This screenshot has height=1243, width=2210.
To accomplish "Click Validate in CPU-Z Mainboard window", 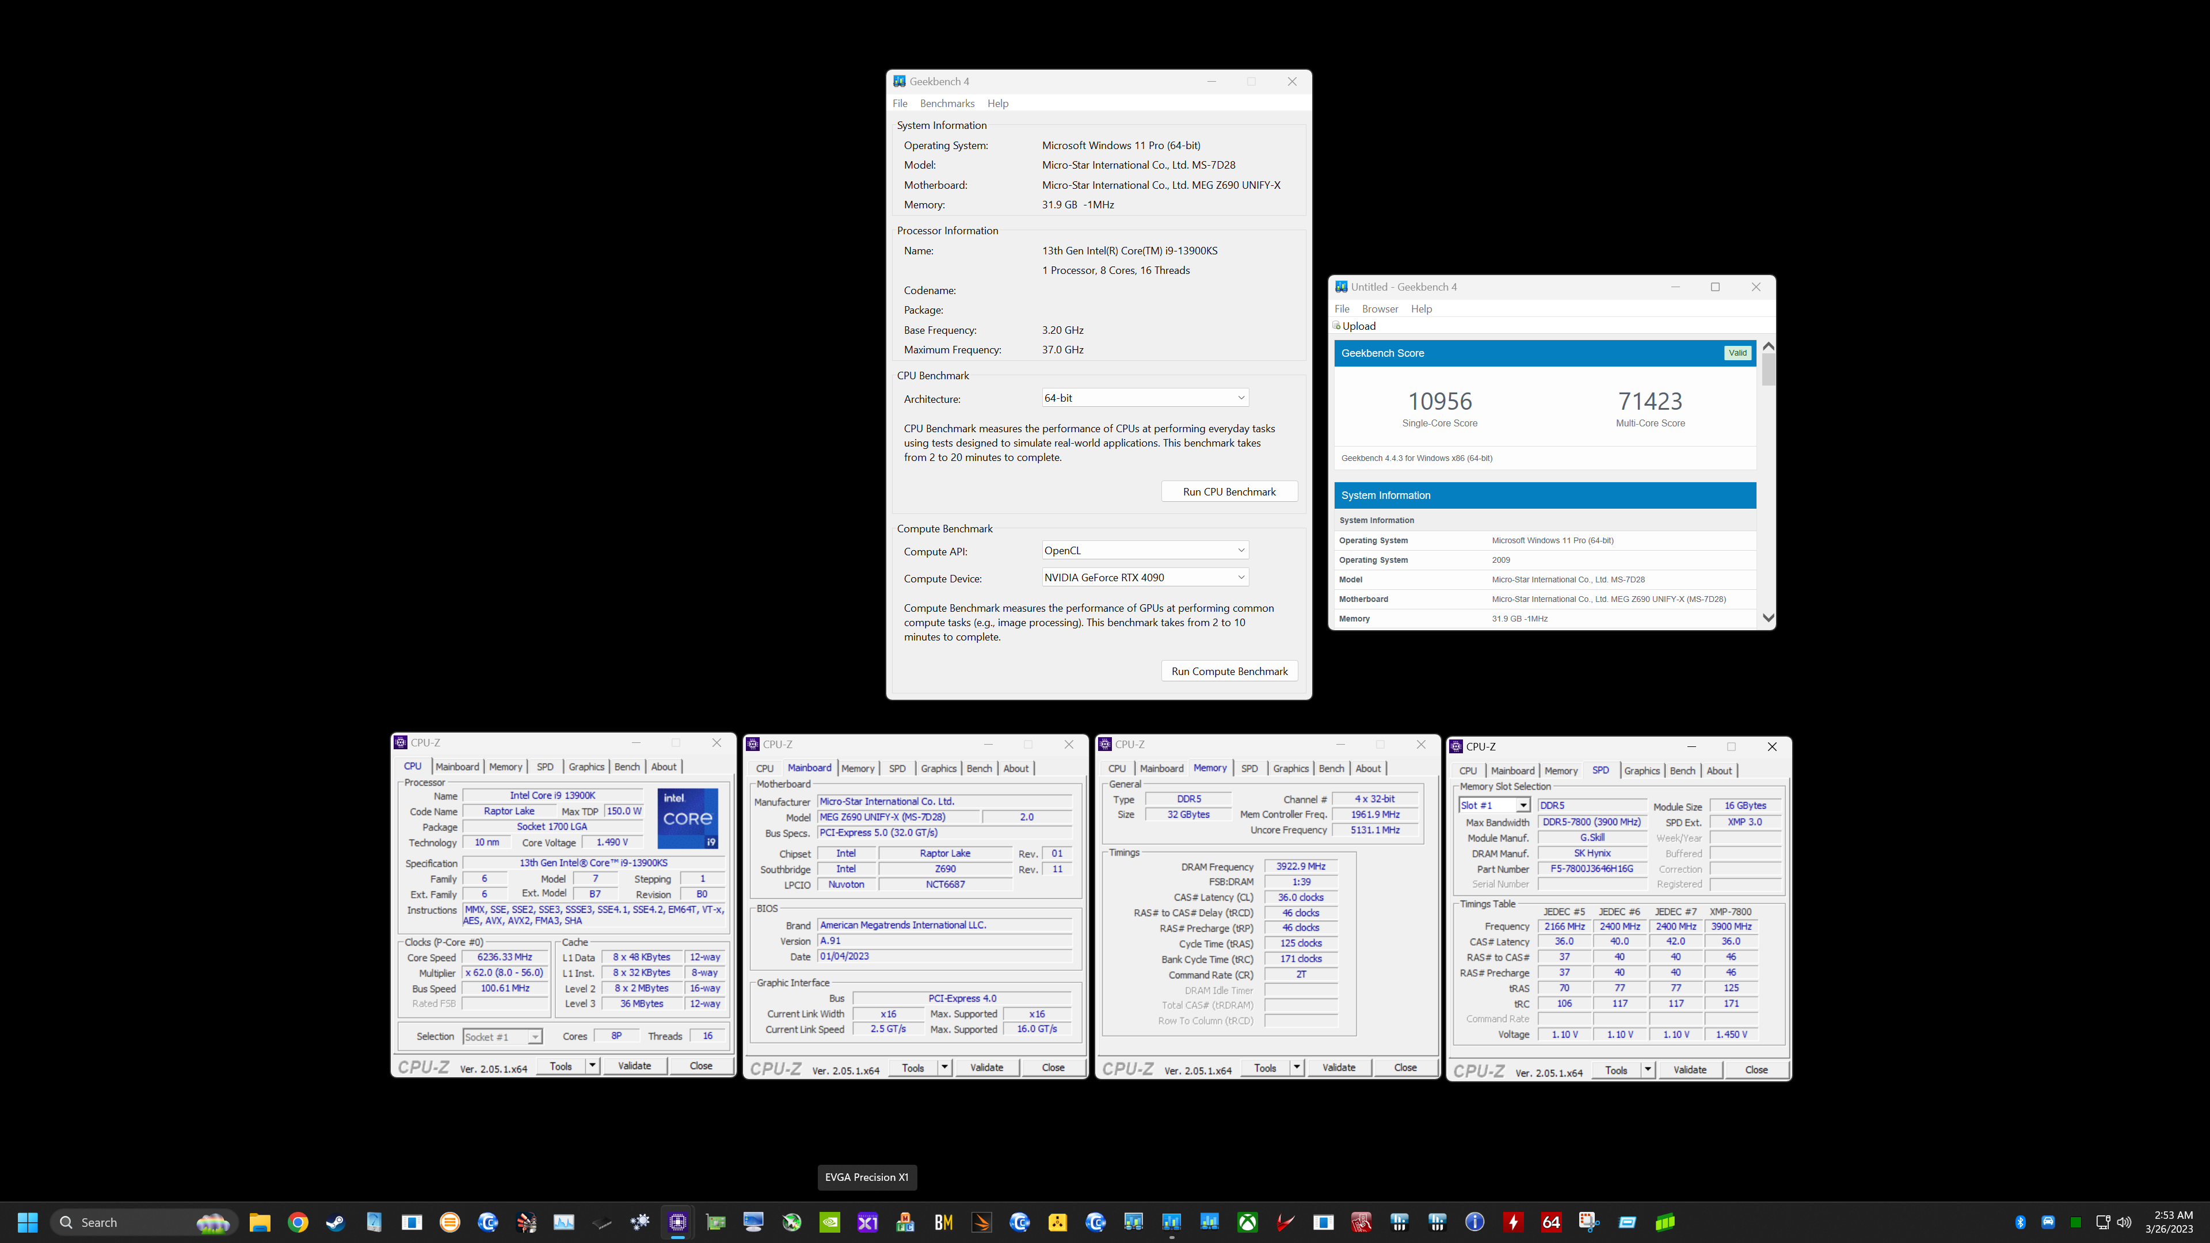I will coord(986,1067).
